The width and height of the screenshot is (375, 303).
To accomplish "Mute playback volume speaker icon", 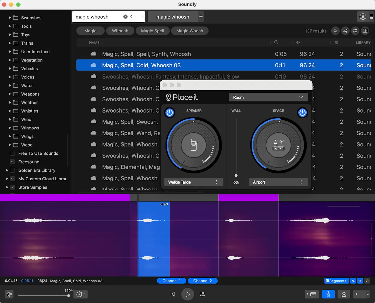I will click(9, 294).
